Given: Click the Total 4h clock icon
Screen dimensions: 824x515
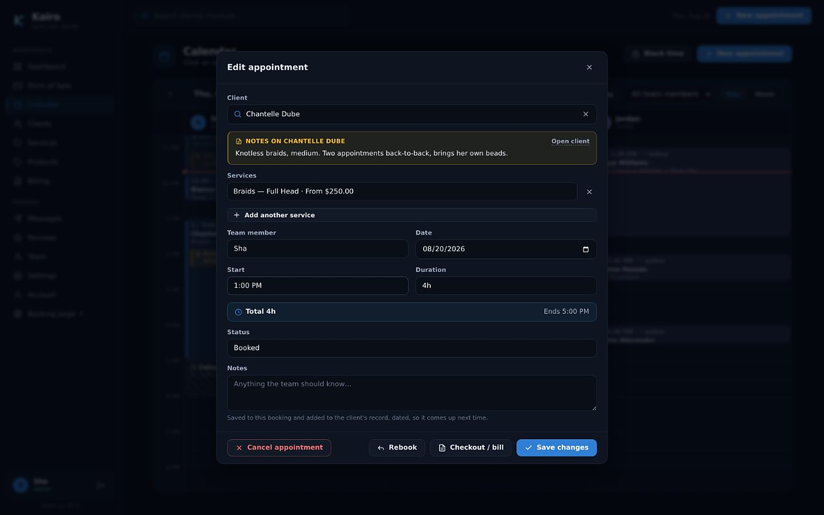Looking at the screenshot, I should coord(238,312).
